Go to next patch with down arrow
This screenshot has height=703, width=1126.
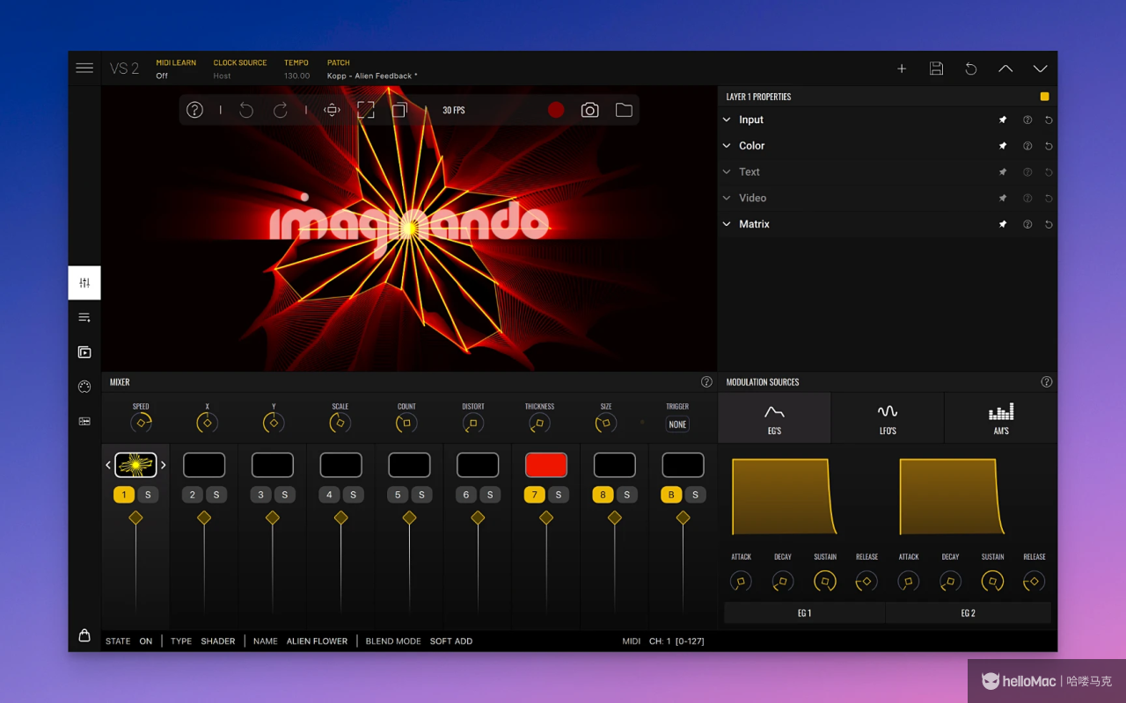1041,69
